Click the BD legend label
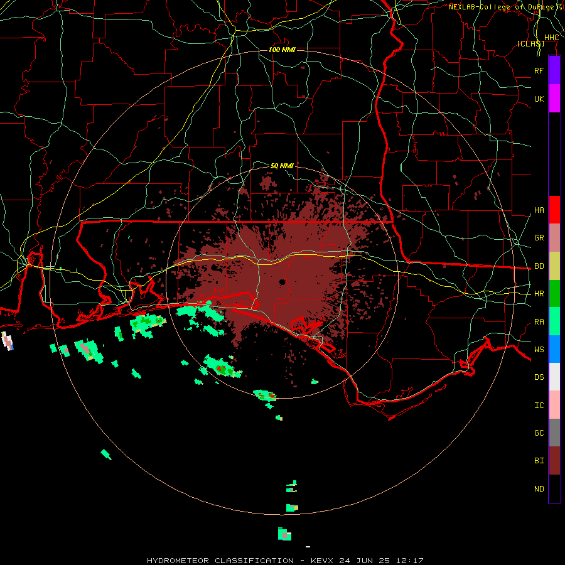 [539, 266]
